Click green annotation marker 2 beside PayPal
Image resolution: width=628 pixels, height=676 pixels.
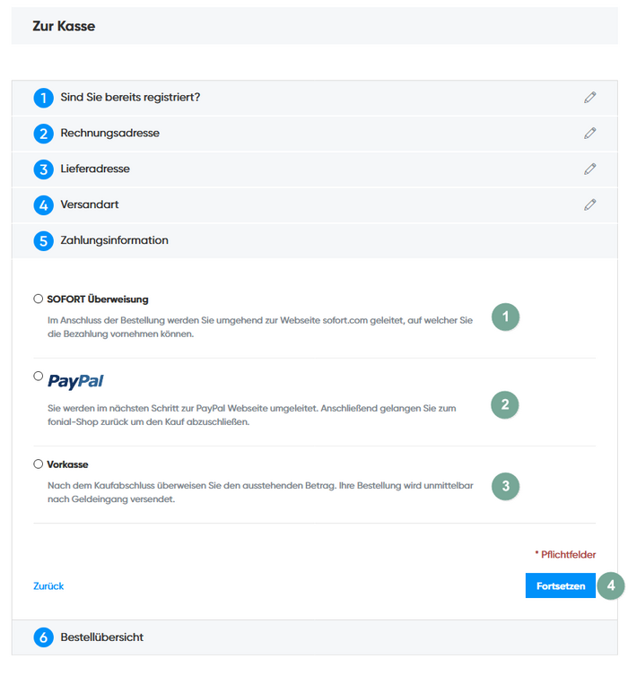click(x=505, y=404)
